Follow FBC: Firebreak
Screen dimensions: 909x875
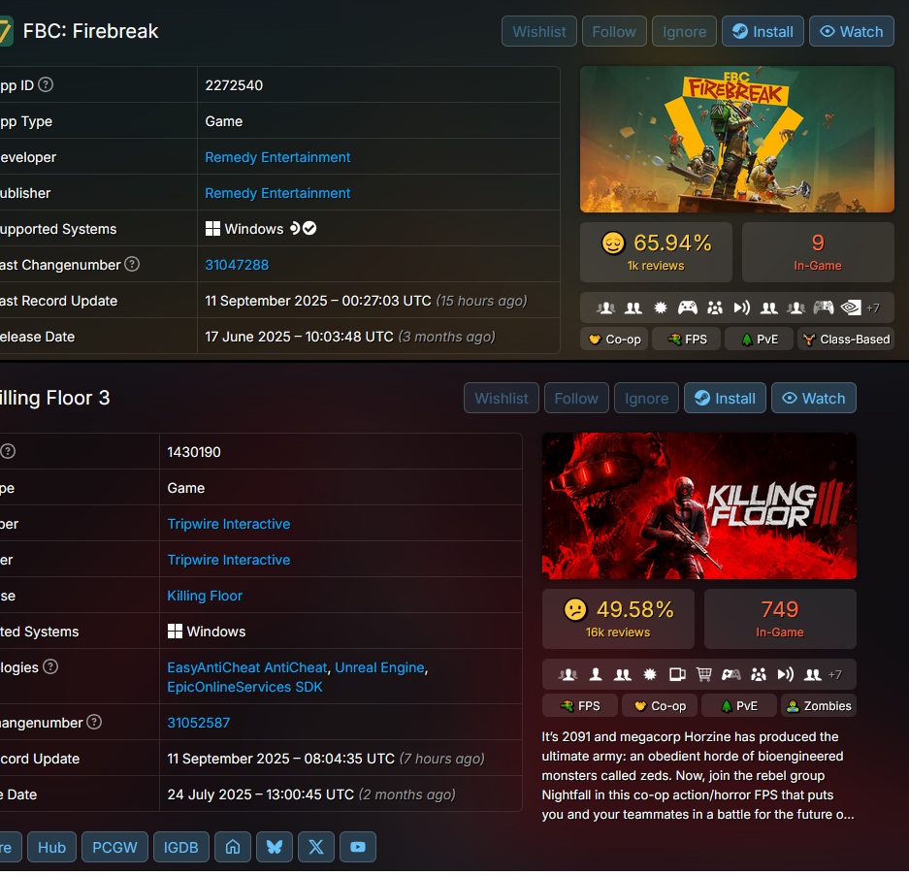[x=614, y=31]
